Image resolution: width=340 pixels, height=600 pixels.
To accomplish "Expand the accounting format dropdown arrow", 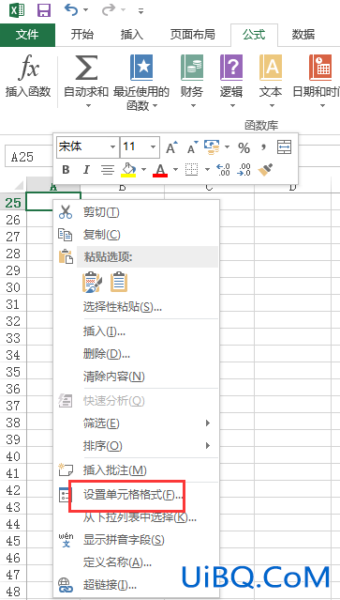I will pos(228,146).
